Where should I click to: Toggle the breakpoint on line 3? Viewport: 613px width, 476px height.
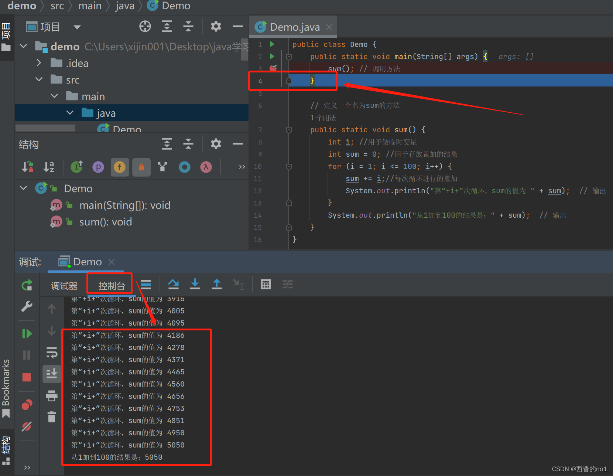tap(273, 68)
